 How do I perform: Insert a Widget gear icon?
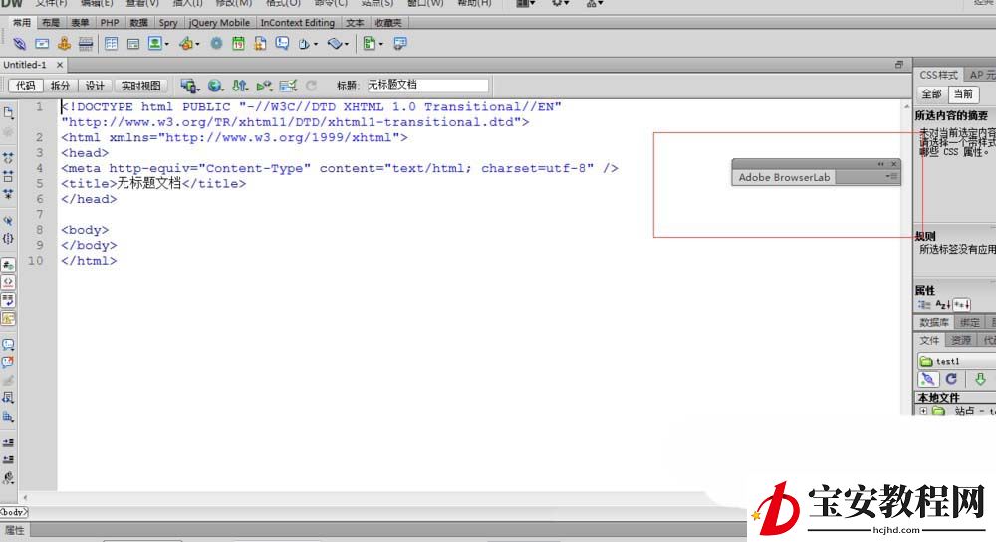coord(216,43)
